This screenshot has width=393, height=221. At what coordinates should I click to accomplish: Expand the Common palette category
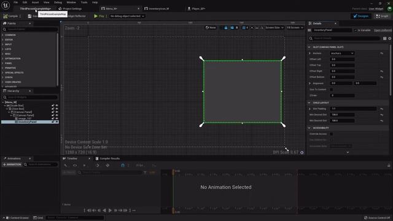[2, 35]
